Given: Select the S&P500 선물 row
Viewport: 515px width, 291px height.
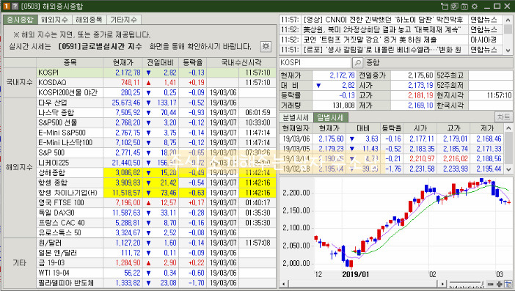Looking at the screenshot, I should click(156, 122).
